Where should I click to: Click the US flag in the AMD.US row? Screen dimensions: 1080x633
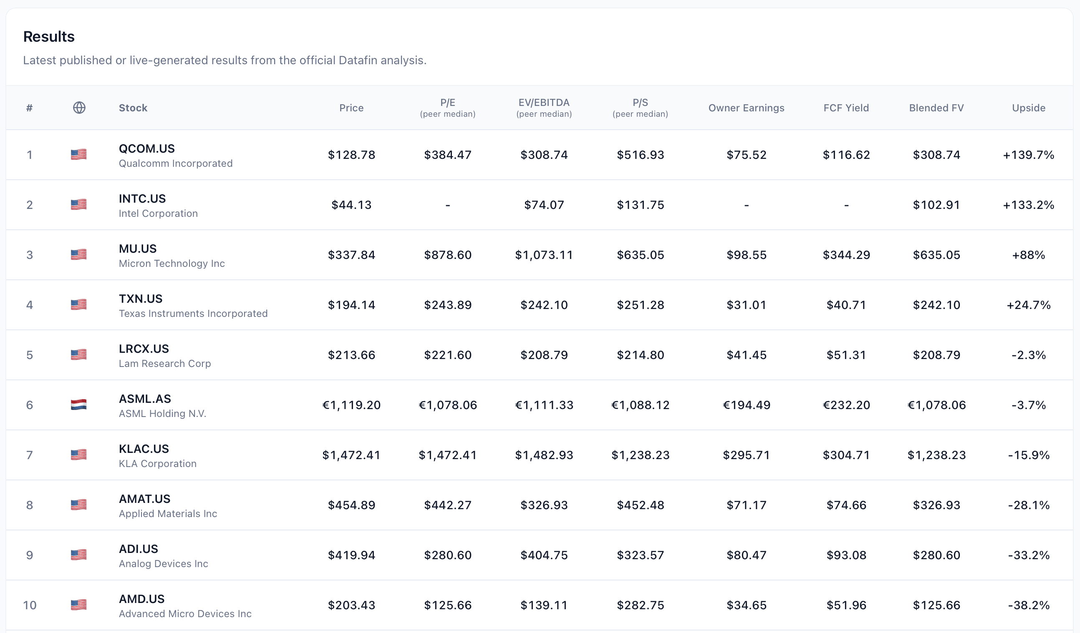79,605
